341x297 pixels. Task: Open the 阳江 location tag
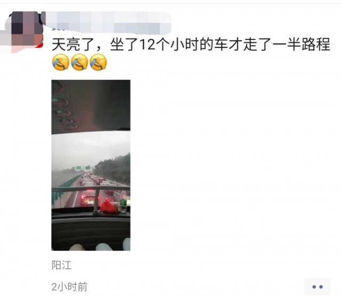tap(62, 265)
